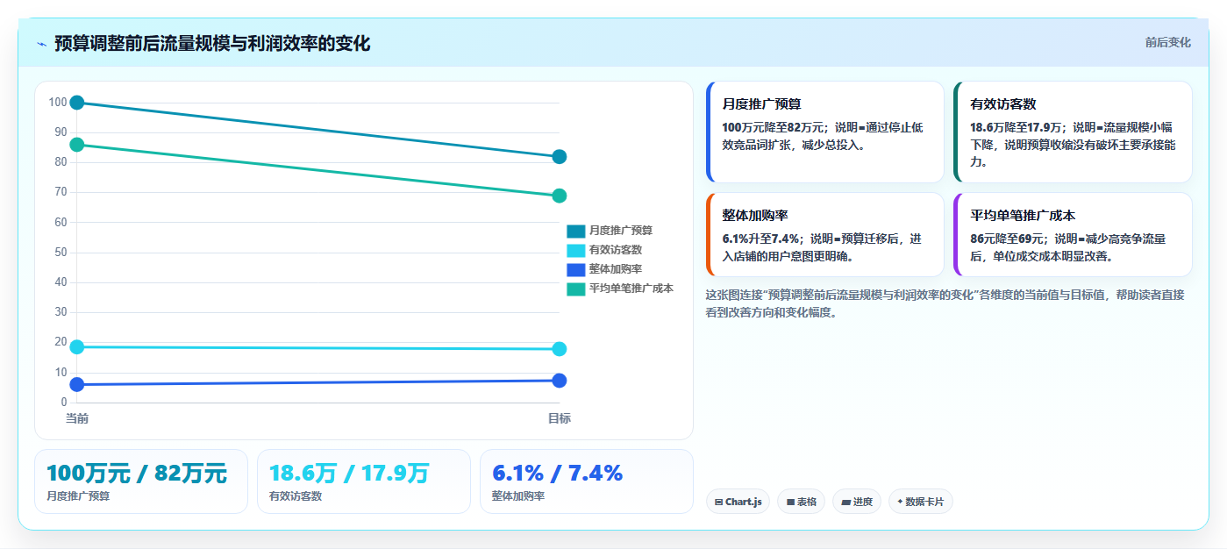Open the 月度推广预算 description card
This screenshot has height=549, width=1227.
[824, 132]
